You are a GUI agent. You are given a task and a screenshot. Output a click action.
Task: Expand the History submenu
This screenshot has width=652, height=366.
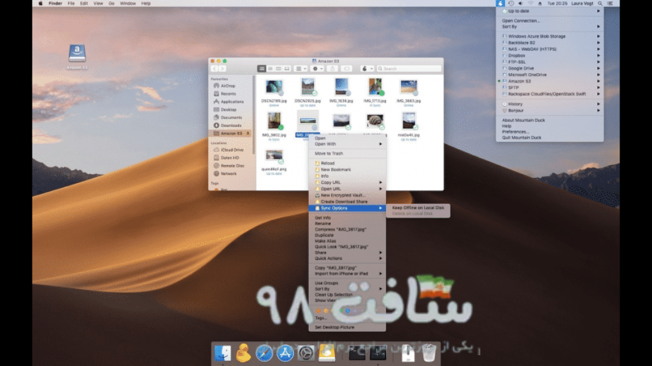549,104
